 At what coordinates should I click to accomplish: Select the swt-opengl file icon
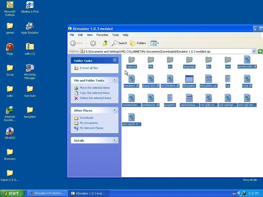click(228, 98)
